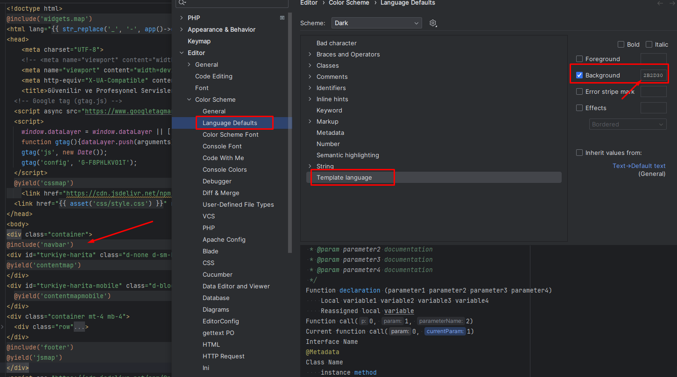Image resolution: width=677 pixels, height=377 pixels.
Task: Expand the Identifiers category
Action: coord(310,88)
